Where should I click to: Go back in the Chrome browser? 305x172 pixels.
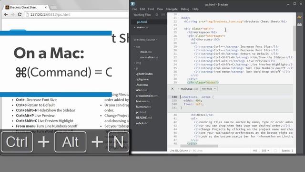[x=6, y=14]
